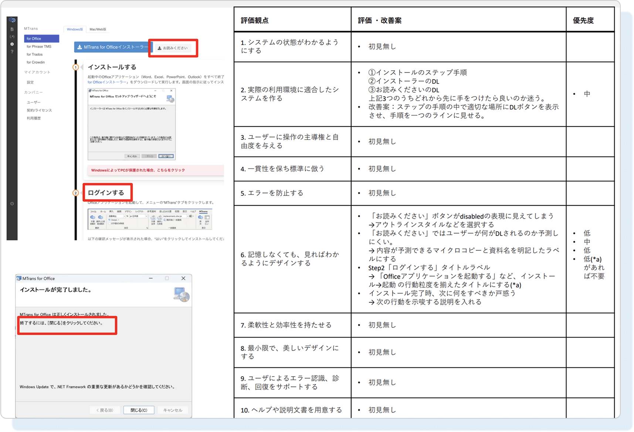Click 低(*a)があれば不要 priority in row 6
The image size is (634, 432).
pyautogui.click(x=594, y=267)
